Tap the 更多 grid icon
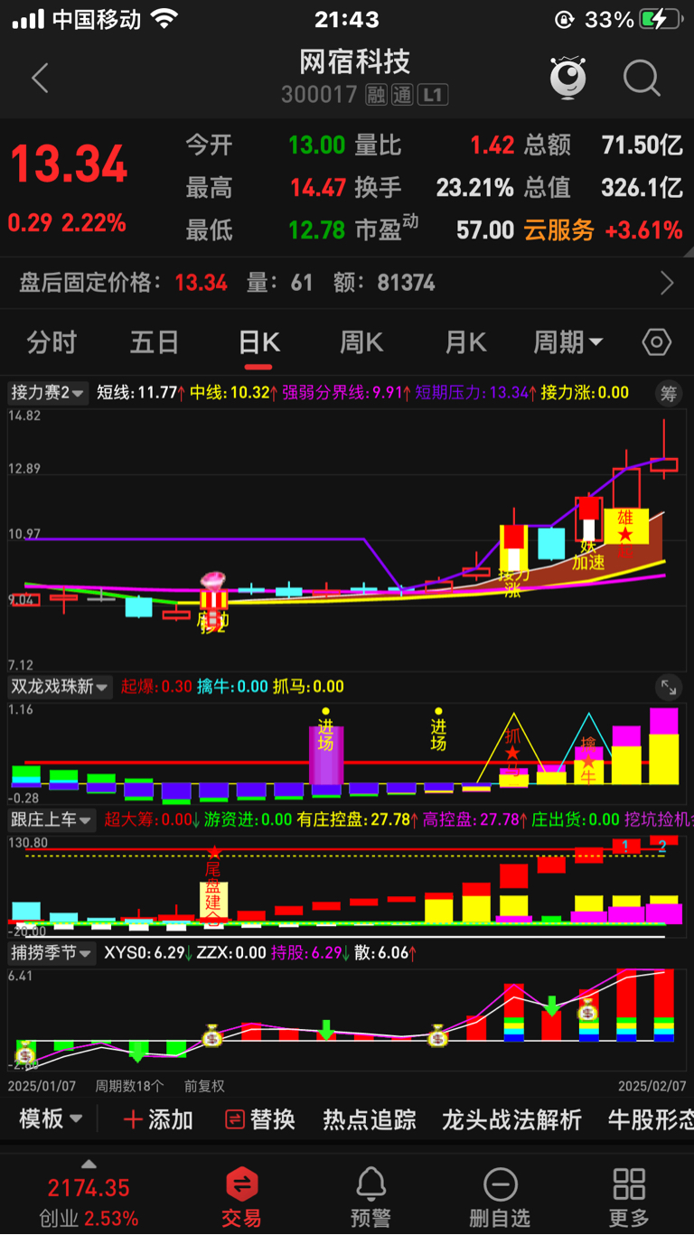This screenshot has width=694, height=1235. click(629, 1199)
